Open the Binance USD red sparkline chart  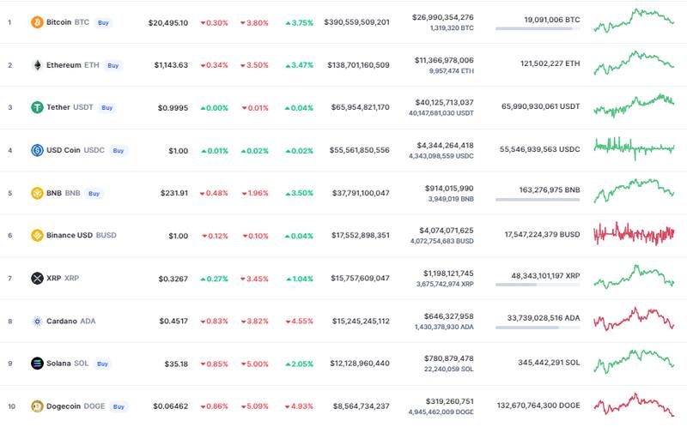tap(634, 233)
